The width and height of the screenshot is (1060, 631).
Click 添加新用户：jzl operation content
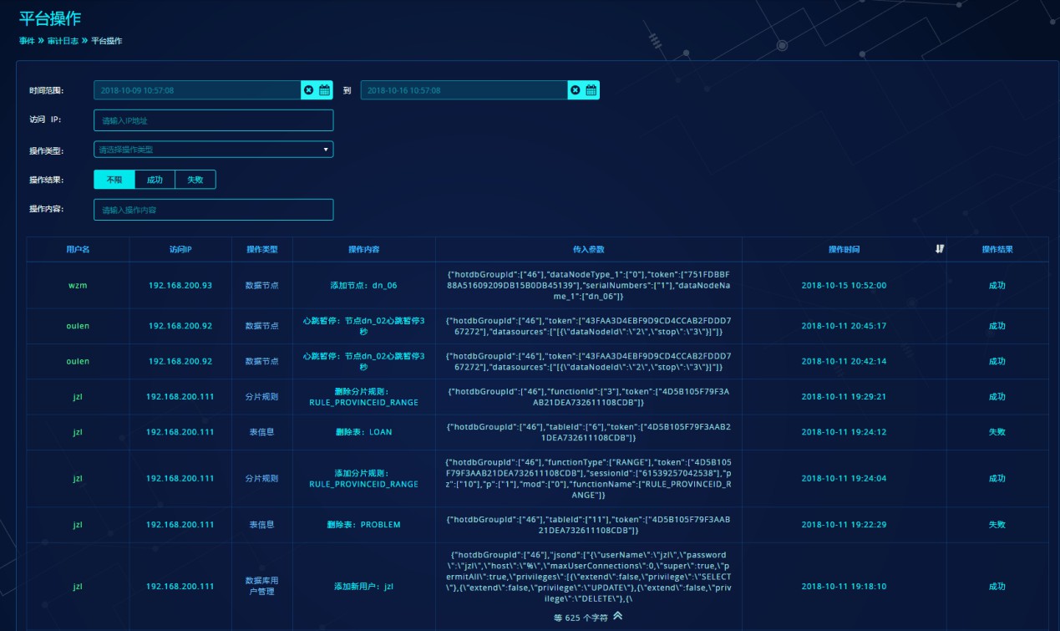[x=364, y=586]
